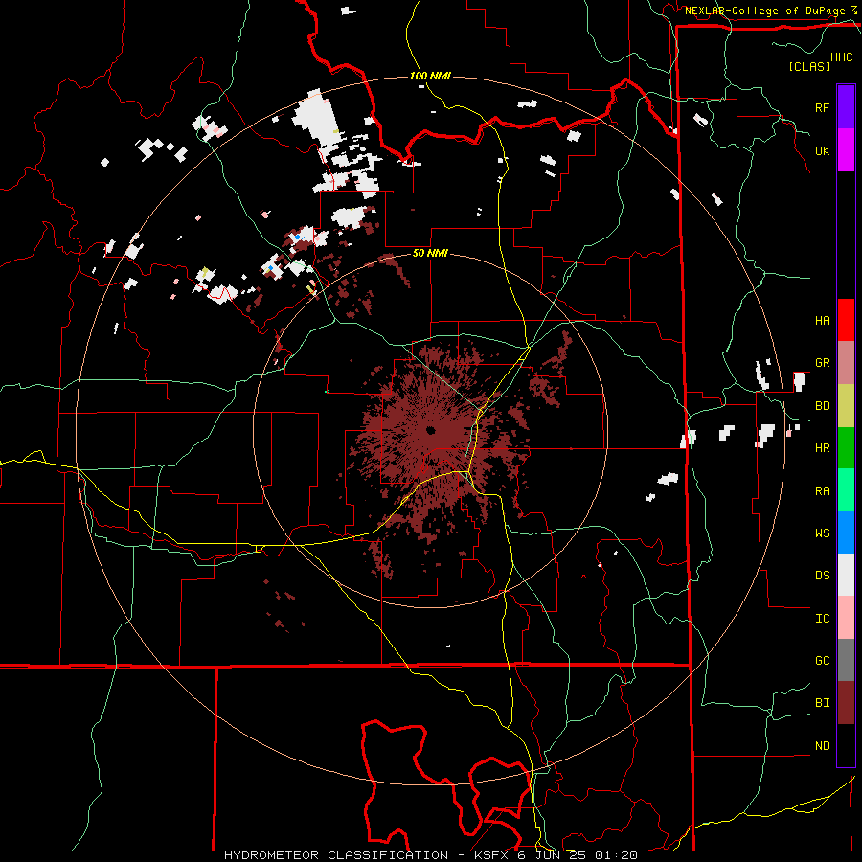Click the HA red legend swatch
Viewport: 862px width, 862px height.
tap(846, 320)
